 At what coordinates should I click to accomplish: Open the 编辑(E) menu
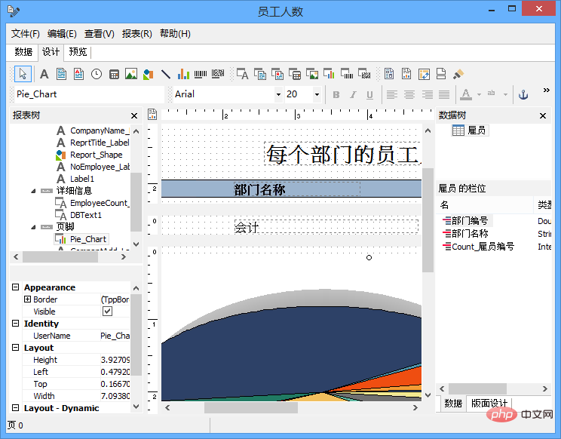click(62, 34)
